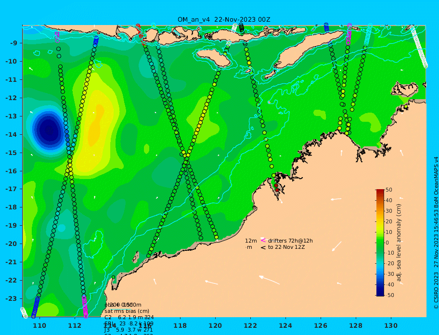This screenshot has width=439, height=335.
Task: Click the '-10' latitude axis label
Action: pyautogui.click(x=12, y=61)
